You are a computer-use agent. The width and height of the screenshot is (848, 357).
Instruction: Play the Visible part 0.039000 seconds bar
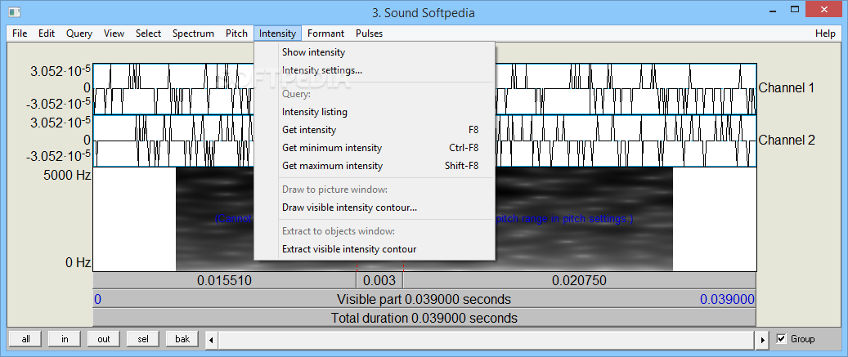(424, 299)
